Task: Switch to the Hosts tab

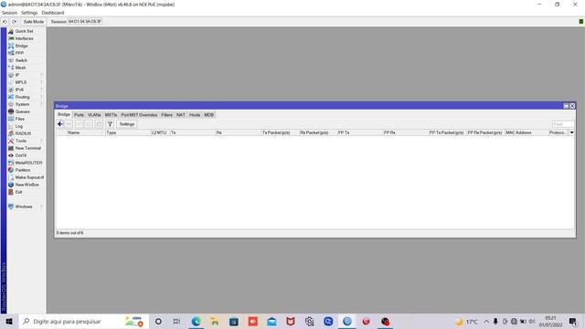Action: [195, 115]
